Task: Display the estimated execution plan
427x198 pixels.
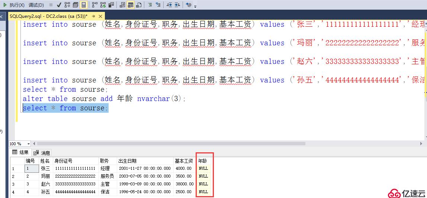Action: (x=67, y=5)
